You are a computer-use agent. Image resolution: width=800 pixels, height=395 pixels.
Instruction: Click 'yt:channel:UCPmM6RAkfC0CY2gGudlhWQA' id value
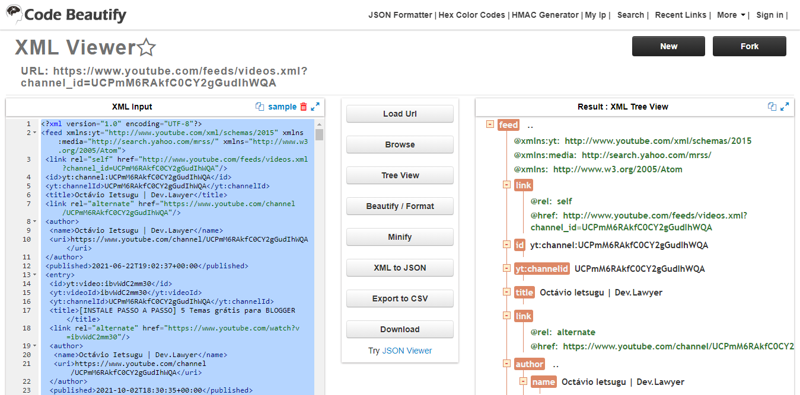click(619, 245)
